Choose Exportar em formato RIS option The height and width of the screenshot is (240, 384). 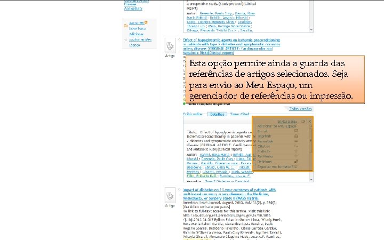[x=277, y=167]
